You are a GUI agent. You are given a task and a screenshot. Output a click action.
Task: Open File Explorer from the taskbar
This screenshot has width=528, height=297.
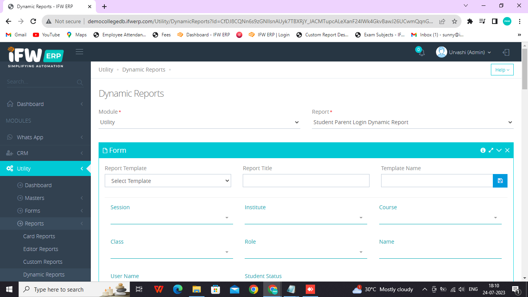(x=196, y=289)
